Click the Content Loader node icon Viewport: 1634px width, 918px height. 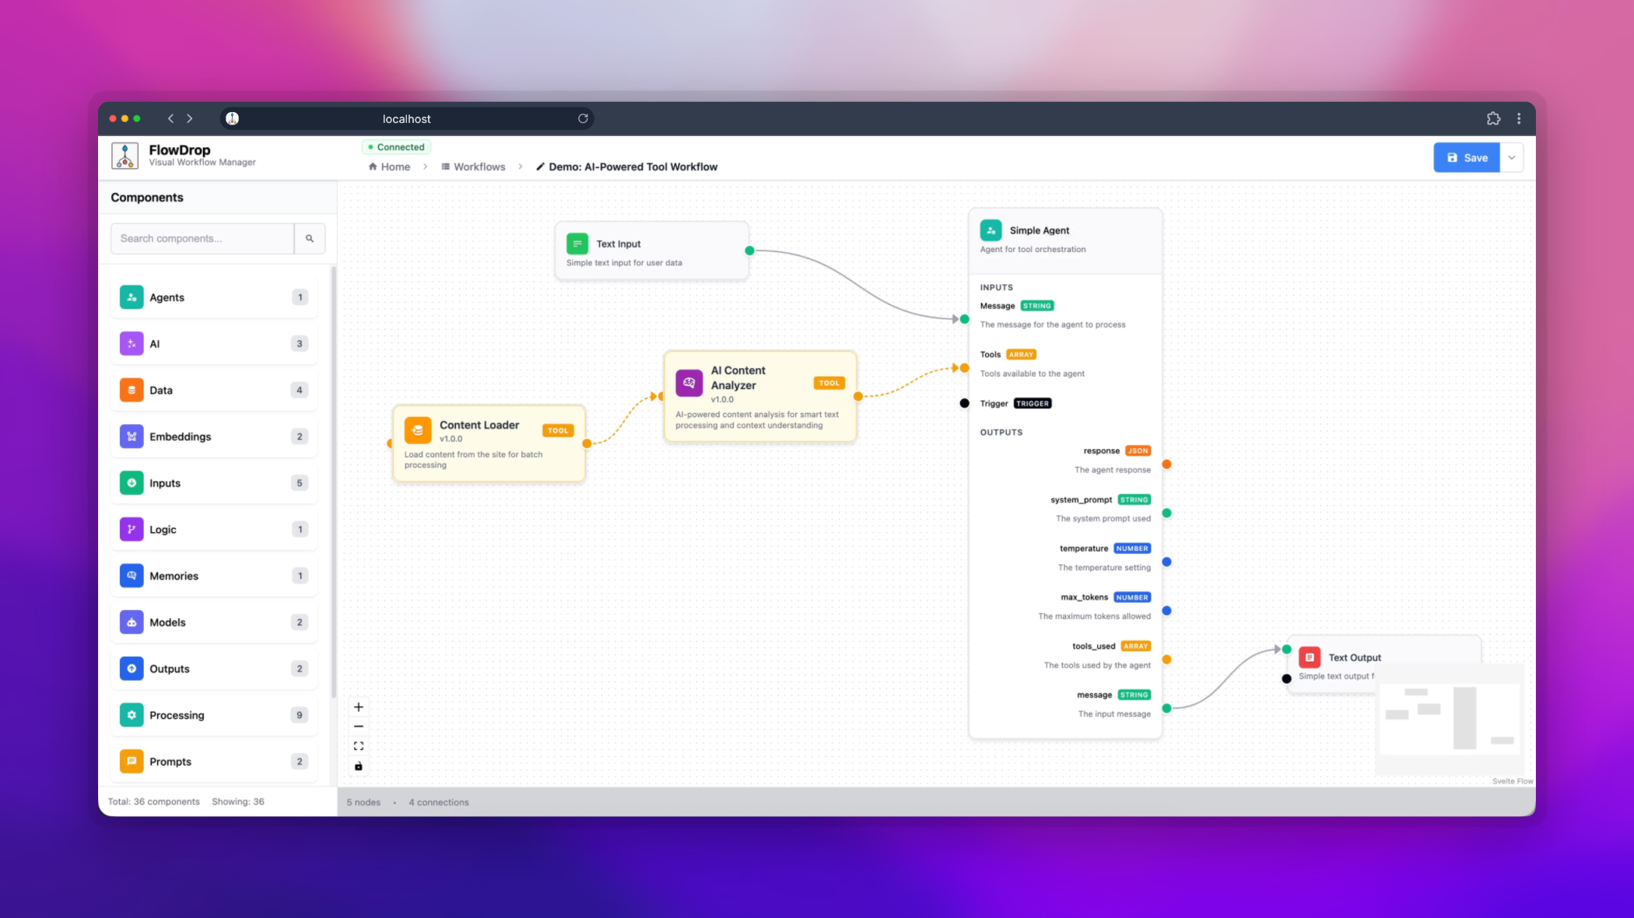tap(419, 429)
